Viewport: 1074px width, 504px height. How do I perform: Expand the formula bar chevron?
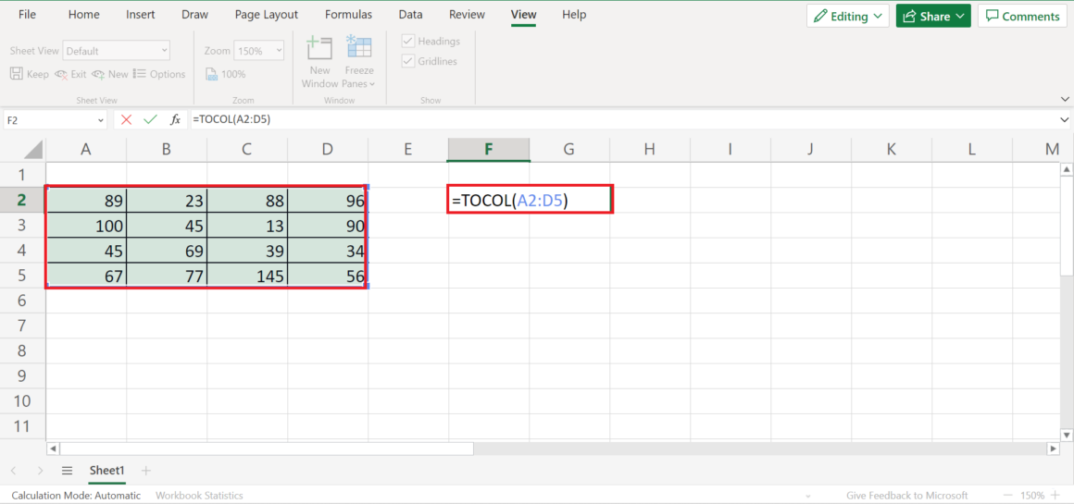click(1063, 119)
